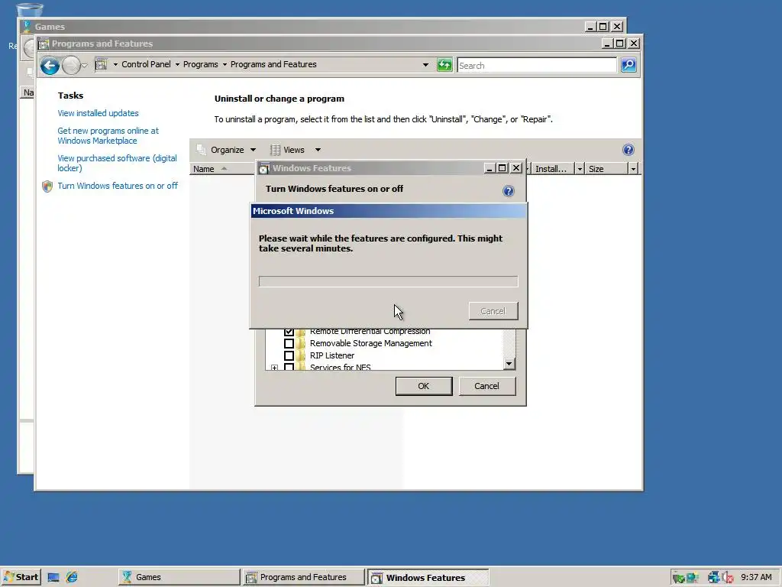Switch to Windows Features taskbar button
The image size is (782, 587).
coord(428,577)
